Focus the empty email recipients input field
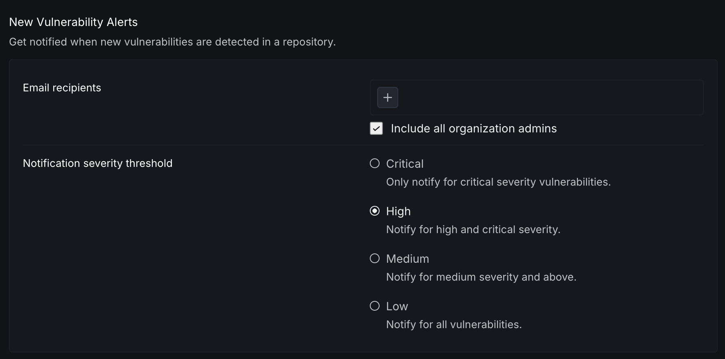 [x=549, y=97]
